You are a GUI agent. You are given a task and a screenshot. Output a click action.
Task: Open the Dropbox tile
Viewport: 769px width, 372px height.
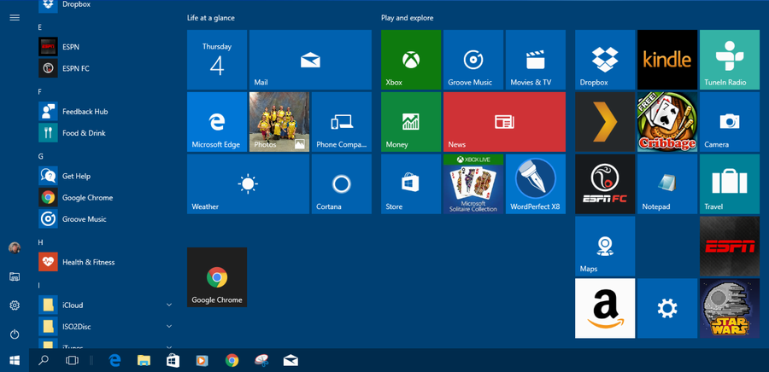(605, 60)
